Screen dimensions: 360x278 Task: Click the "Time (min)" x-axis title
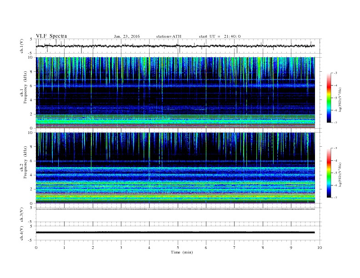click(182, 252)
